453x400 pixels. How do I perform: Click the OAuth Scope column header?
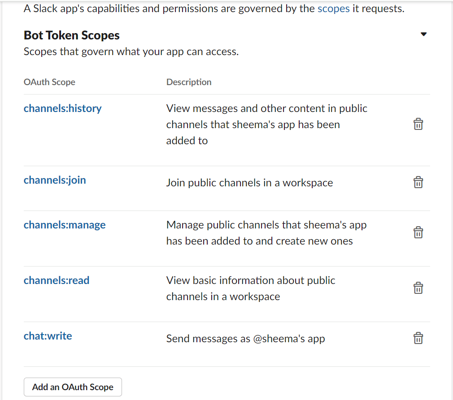[49, 82]
